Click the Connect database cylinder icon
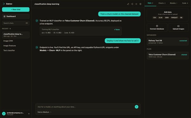Image resolution: width=191 pixels, height=118 pixels. [x=157, y=26]
